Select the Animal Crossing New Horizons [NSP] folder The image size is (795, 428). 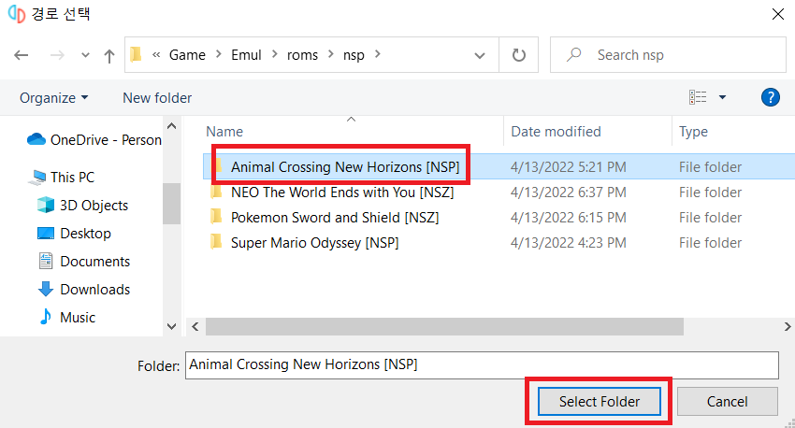tap(345, 166)
